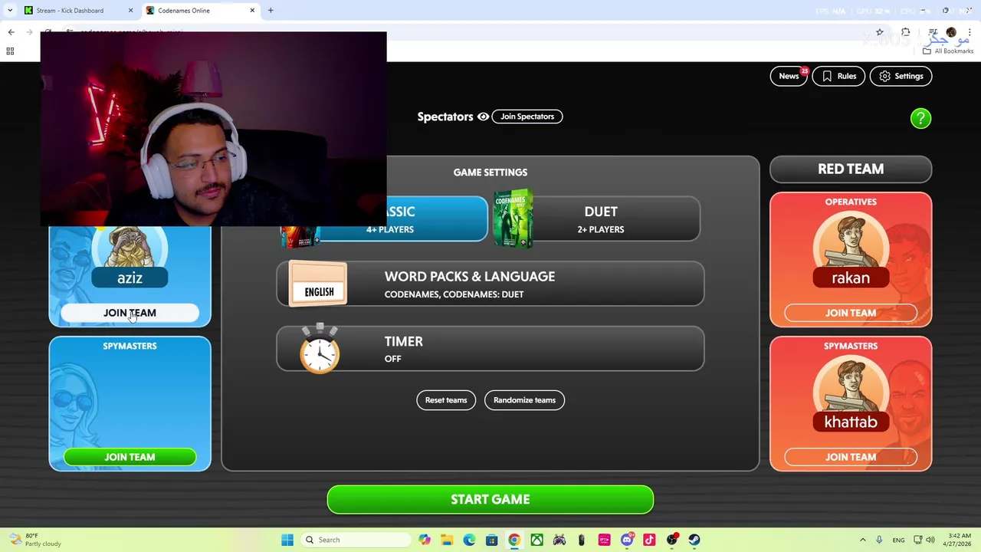Viewport: 981px width, 552px height.
Task: Click the English language card icon
Action: tap(318, 284)
